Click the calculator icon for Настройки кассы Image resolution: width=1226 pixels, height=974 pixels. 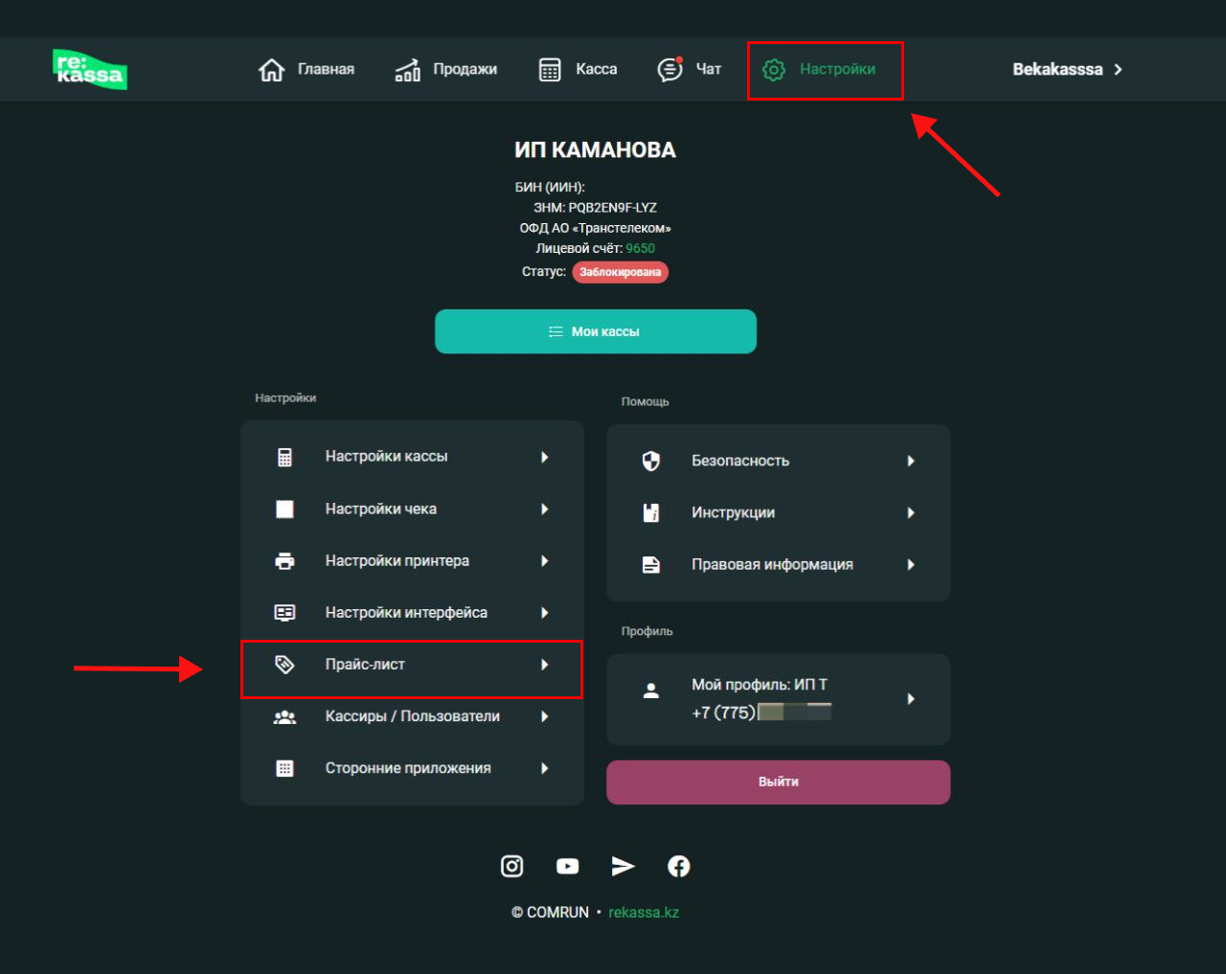(284, 457)
